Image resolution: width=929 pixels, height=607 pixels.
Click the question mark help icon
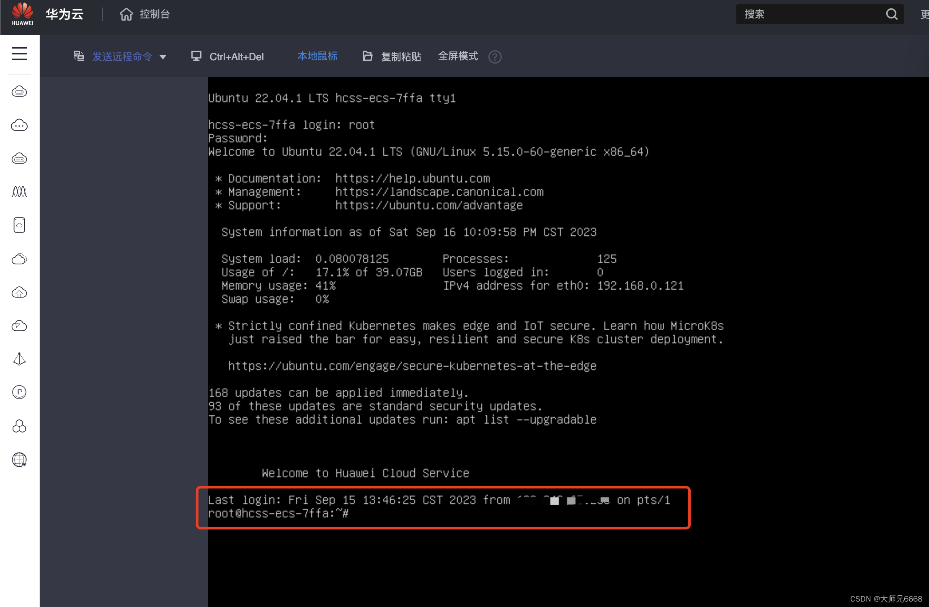pos(495,57)
